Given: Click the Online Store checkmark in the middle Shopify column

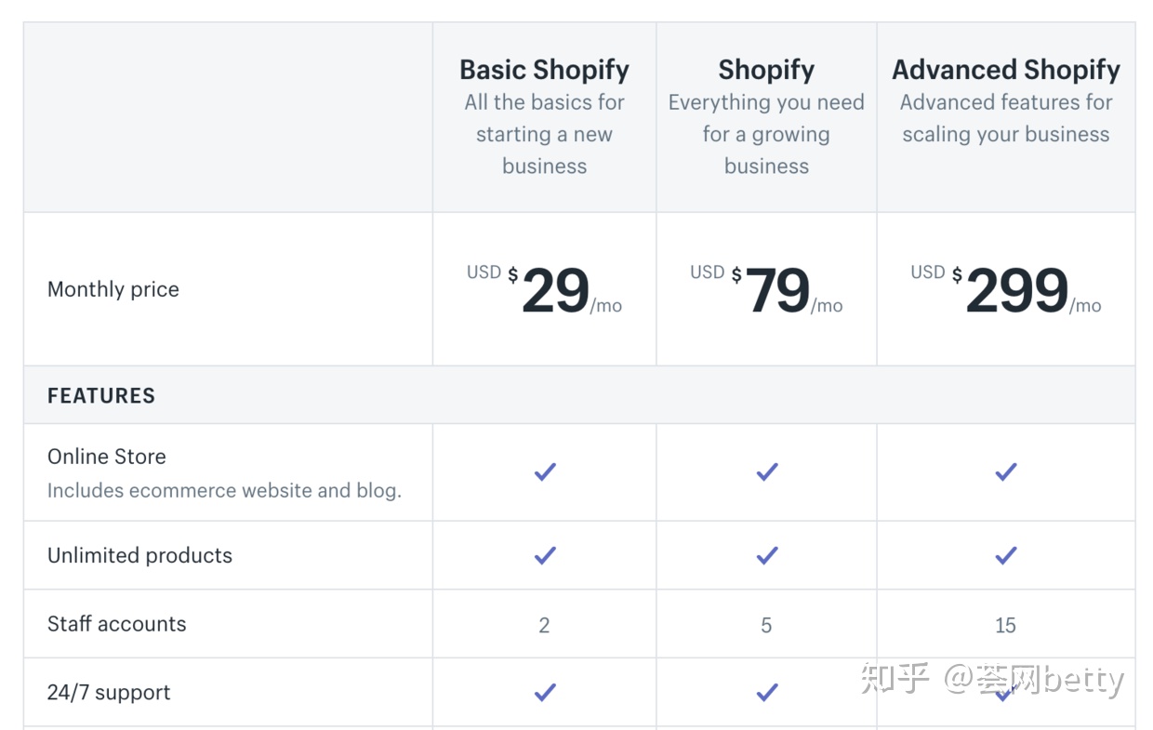Looking at the screenshot, I should pyautogui.click(x=766, y=472).
